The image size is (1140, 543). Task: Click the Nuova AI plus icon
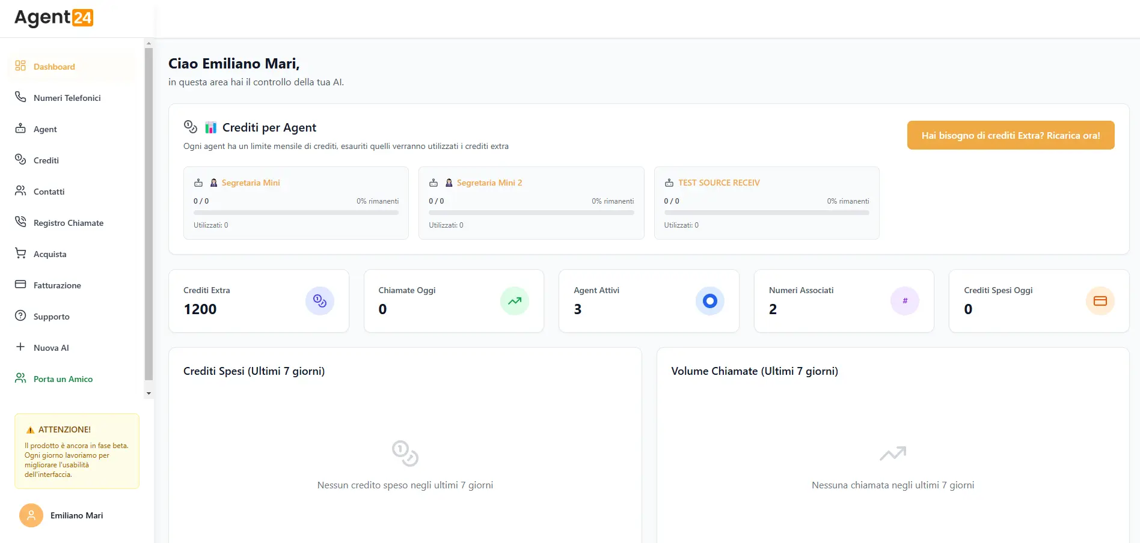point(20,347)
